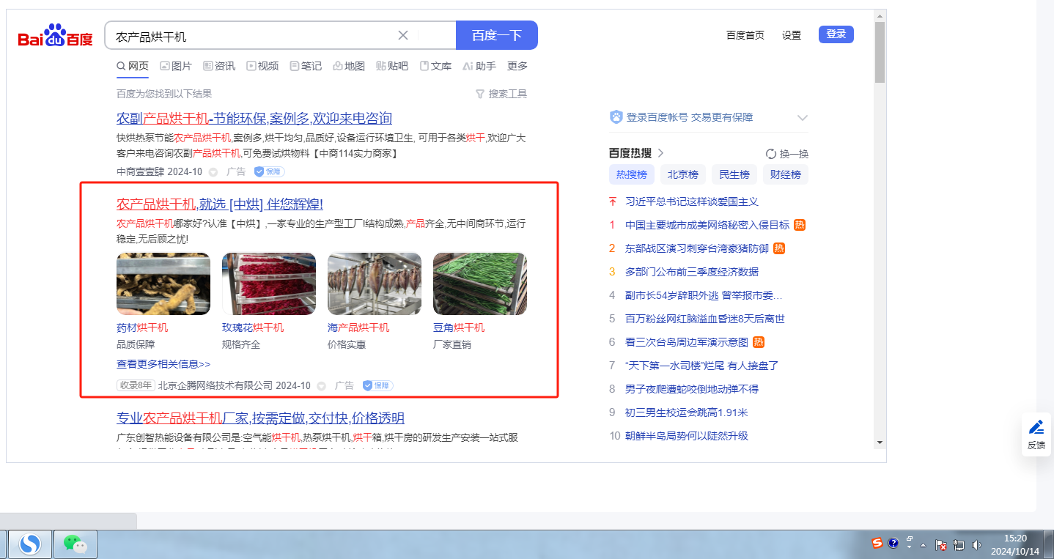Open result 农副产品烘干机-节能环保,案例多,欢迎来电咨询
Viewport: 1054px width, 559px height.
[254, 118]
